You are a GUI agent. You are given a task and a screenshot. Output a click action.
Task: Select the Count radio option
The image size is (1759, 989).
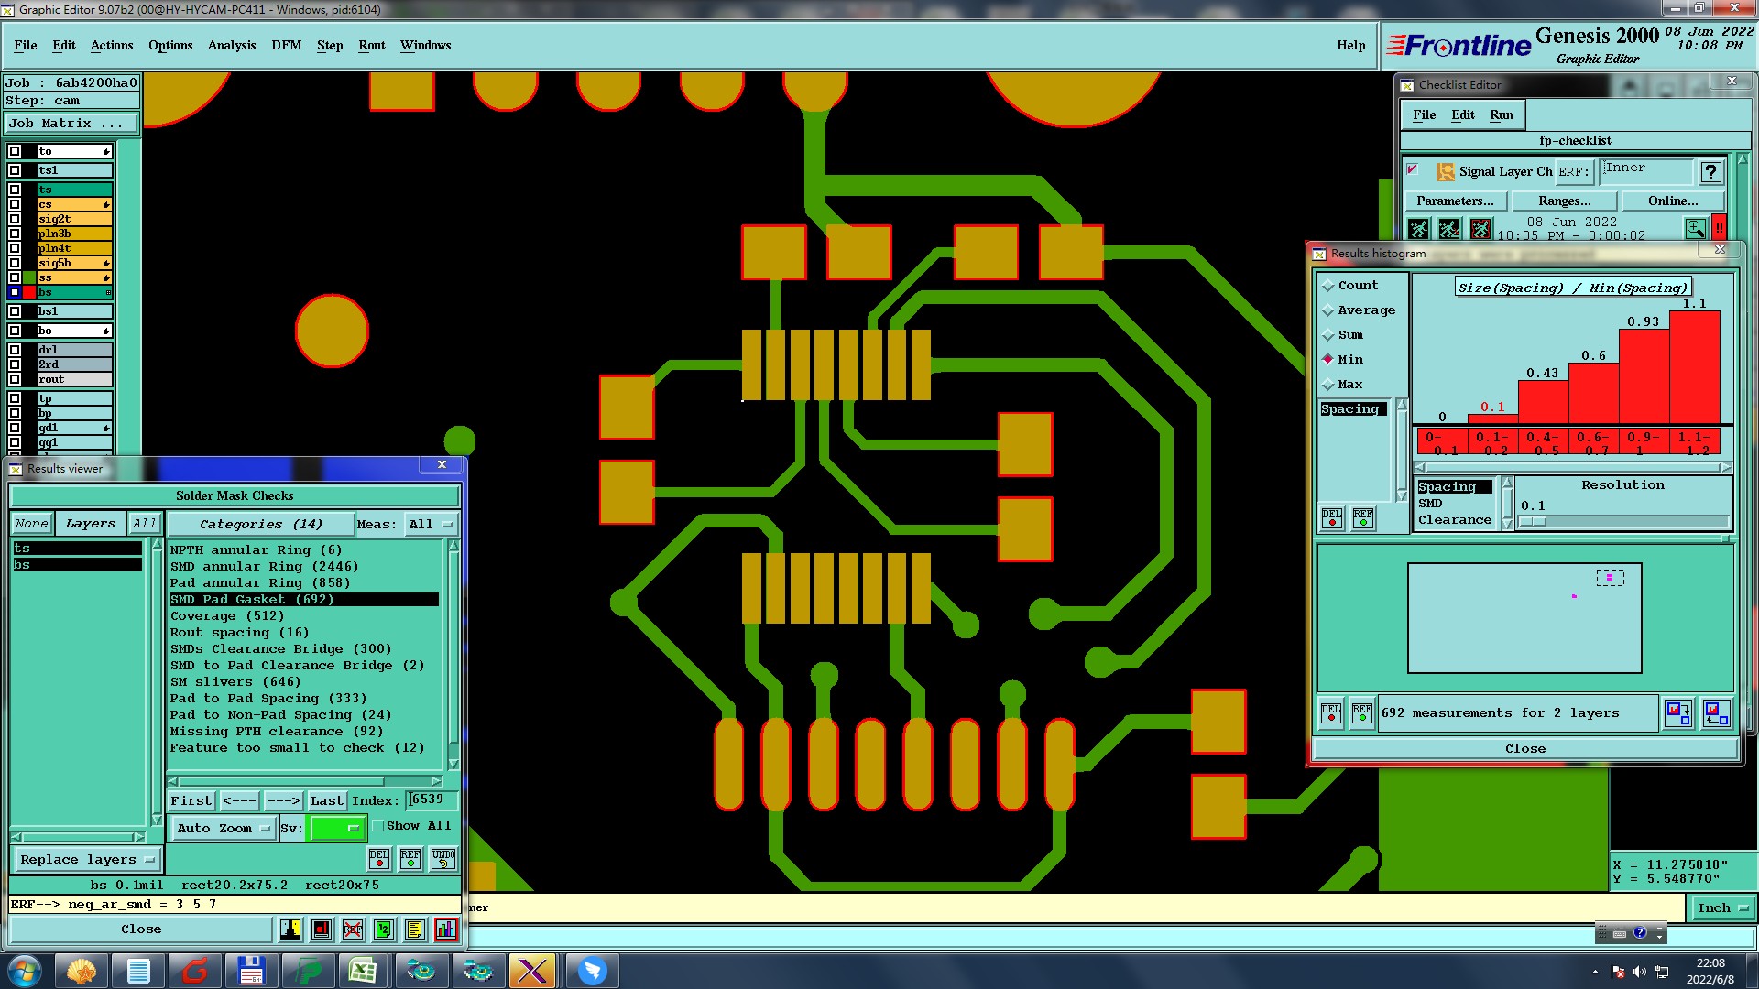tap(1328, 286)
